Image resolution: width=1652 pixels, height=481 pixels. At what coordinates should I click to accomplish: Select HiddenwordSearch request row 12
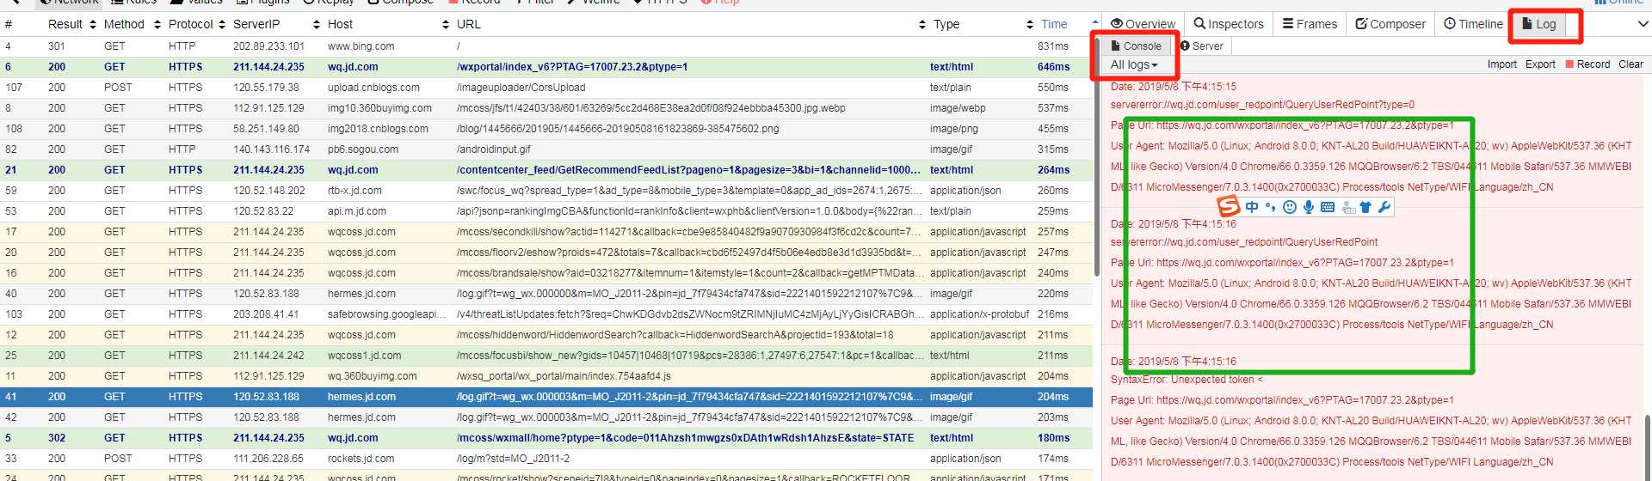click(x=546, y=335)
